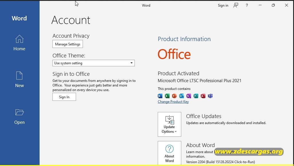Click the Sign In button

tap(64, 97)
